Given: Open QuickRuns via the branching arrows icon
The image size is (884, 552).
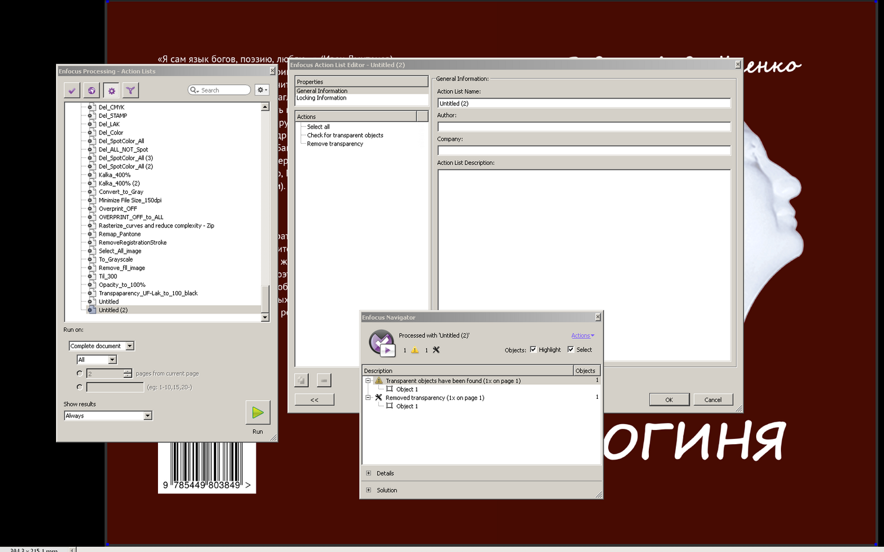Looking at the screenshot, I should (131, 90).
